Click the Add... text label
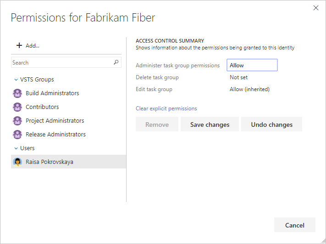This screenshot has width=326, height=244. point(33,46)
